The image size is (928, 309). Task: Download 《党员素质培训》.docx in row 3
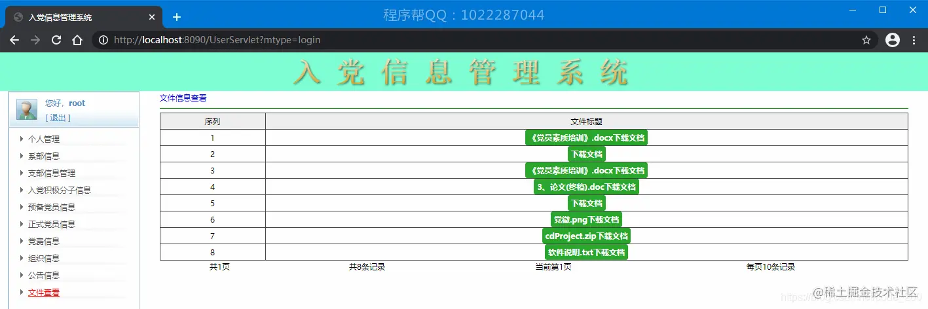click(586, 170)
